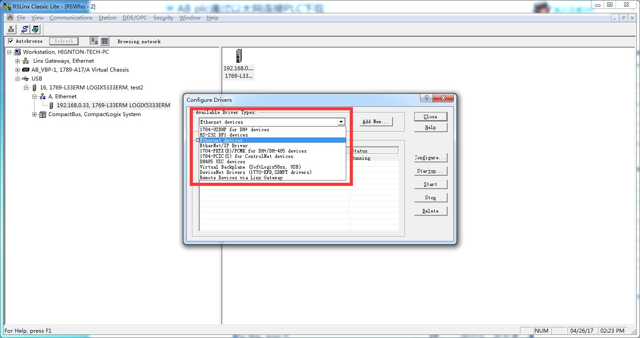Click the Configure Drivers toolbar icon
Image resolution: width=640 pixels, height=338 pixels.
point(24,29)
